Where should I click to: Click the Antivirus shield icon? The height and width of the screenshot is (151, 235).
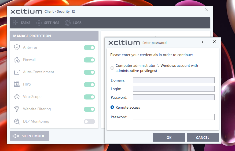coord(17,47)
